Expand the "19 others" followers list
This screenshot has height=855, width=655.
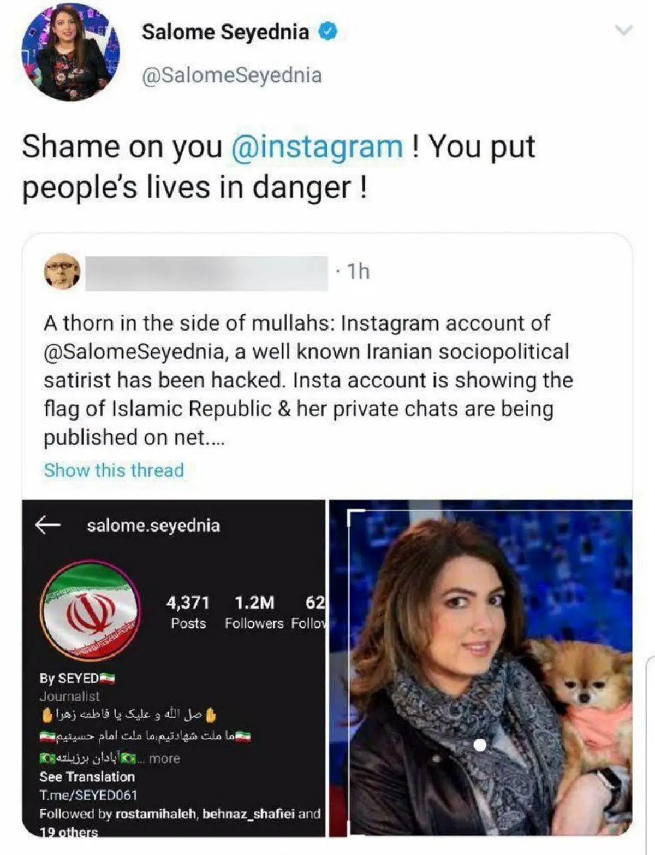pyautogui.click(x=69, y=832)
